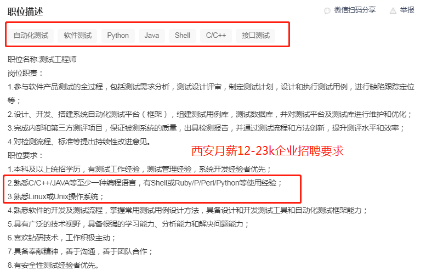Click the report warning triangle icon
The image size is (426, 270).
[x=393, y=11]
